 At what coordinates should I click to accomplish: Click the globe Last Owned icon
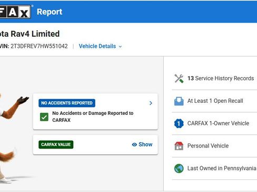click(x=179, y=168)
